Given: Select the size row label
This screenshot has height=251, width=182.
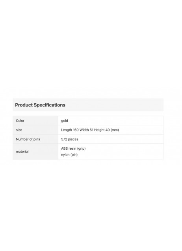Looking at the screenshot, I should coord(19,130).
